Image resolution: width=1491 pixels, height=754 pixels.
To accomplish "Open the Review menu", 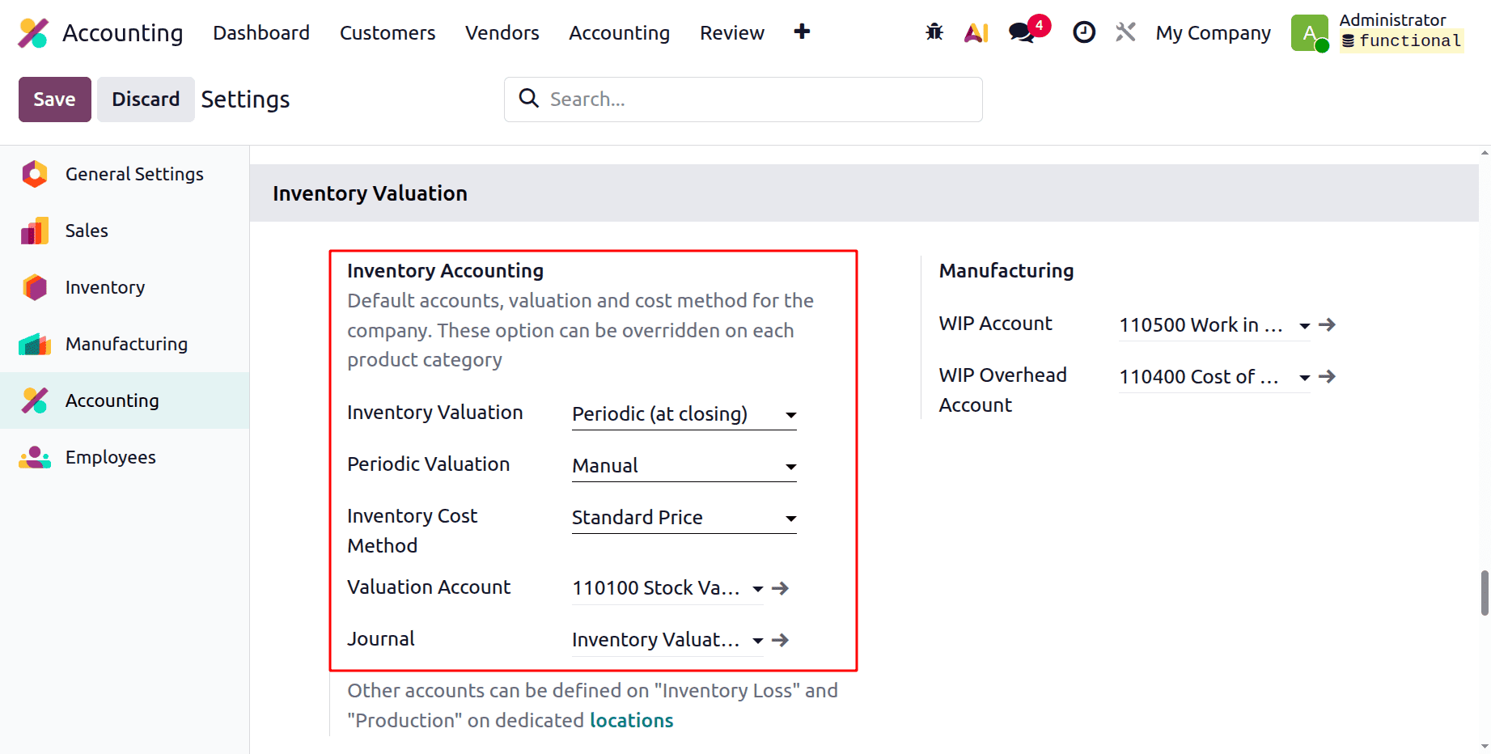I will pos(732,32).
